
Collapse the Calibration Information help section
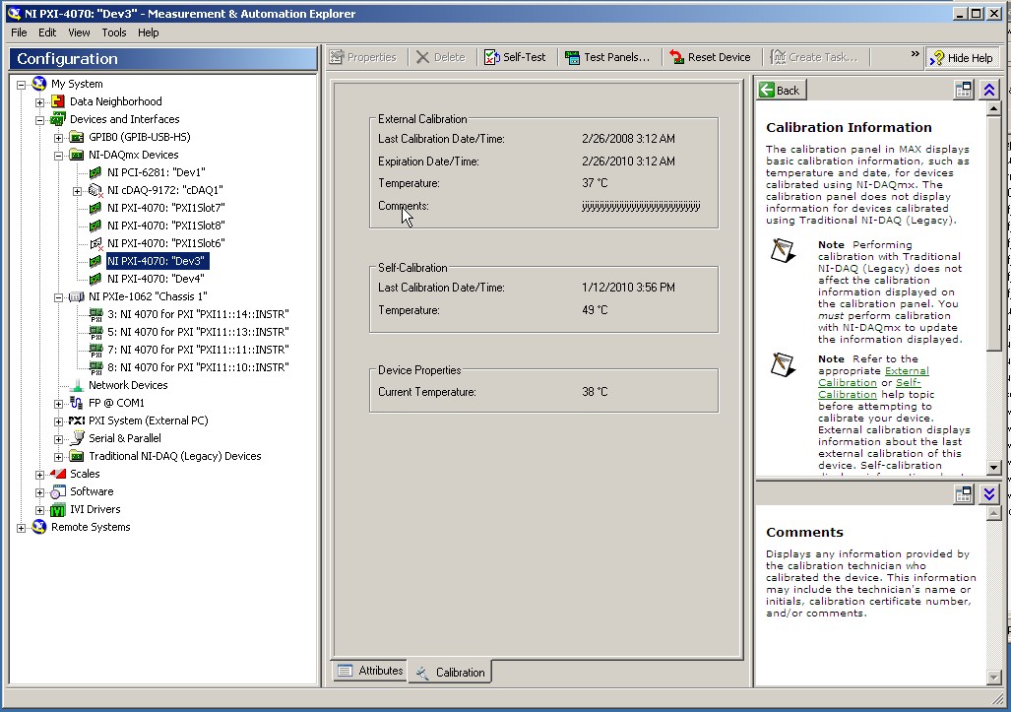[989, 89]
